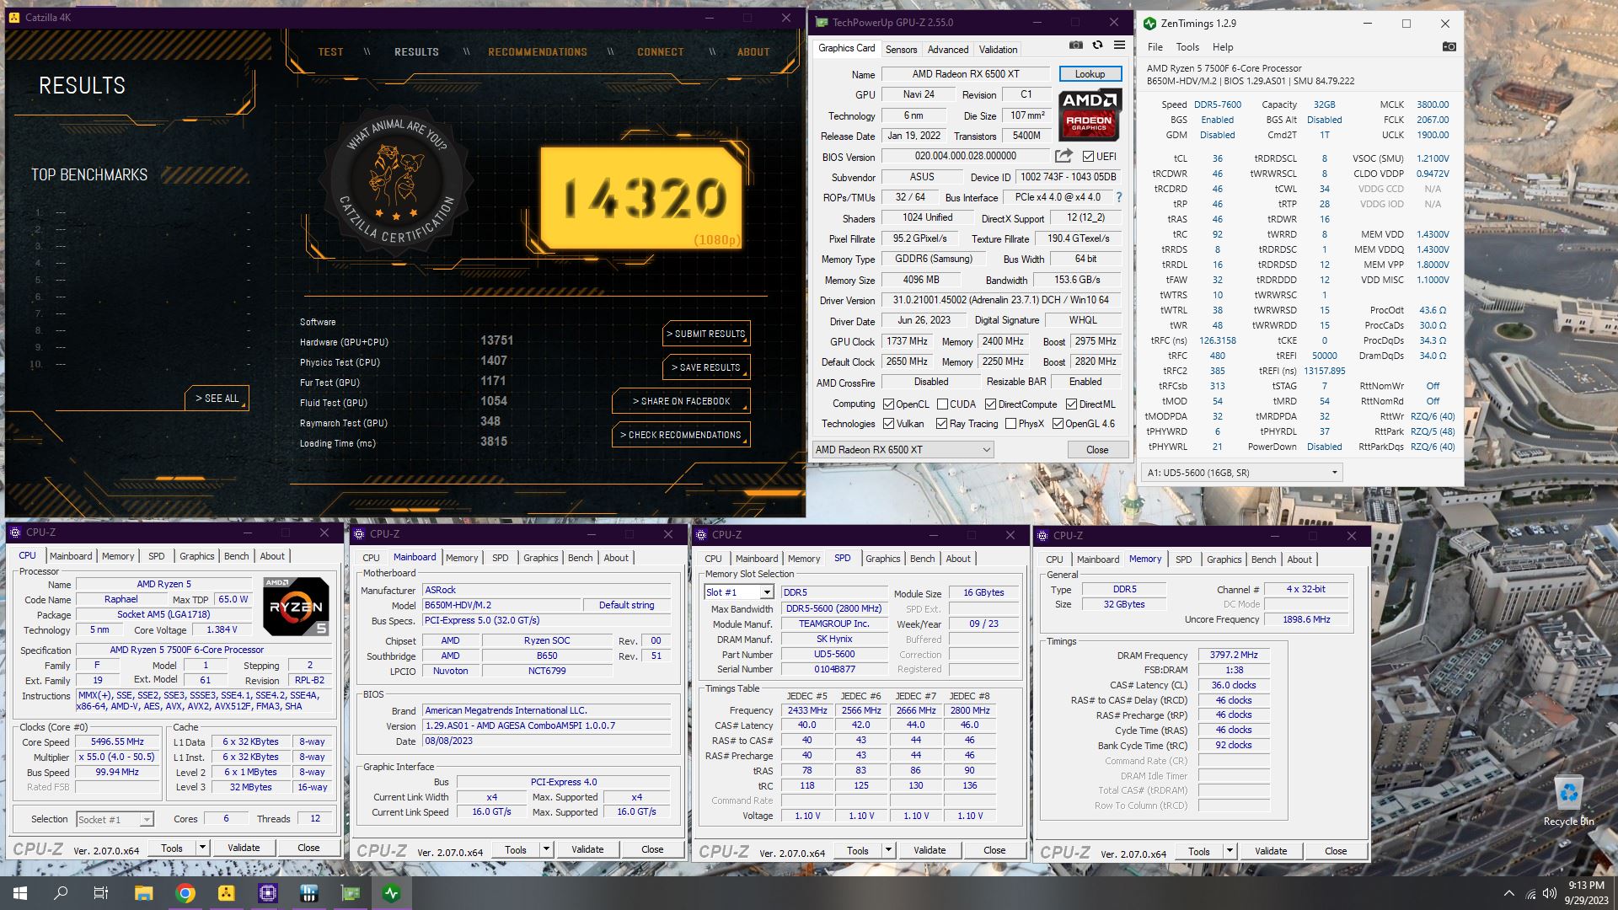Screen dimensions: 1618x910
Task: Click the Lookup button in GPU-Z
Action: coord(1090,74)
